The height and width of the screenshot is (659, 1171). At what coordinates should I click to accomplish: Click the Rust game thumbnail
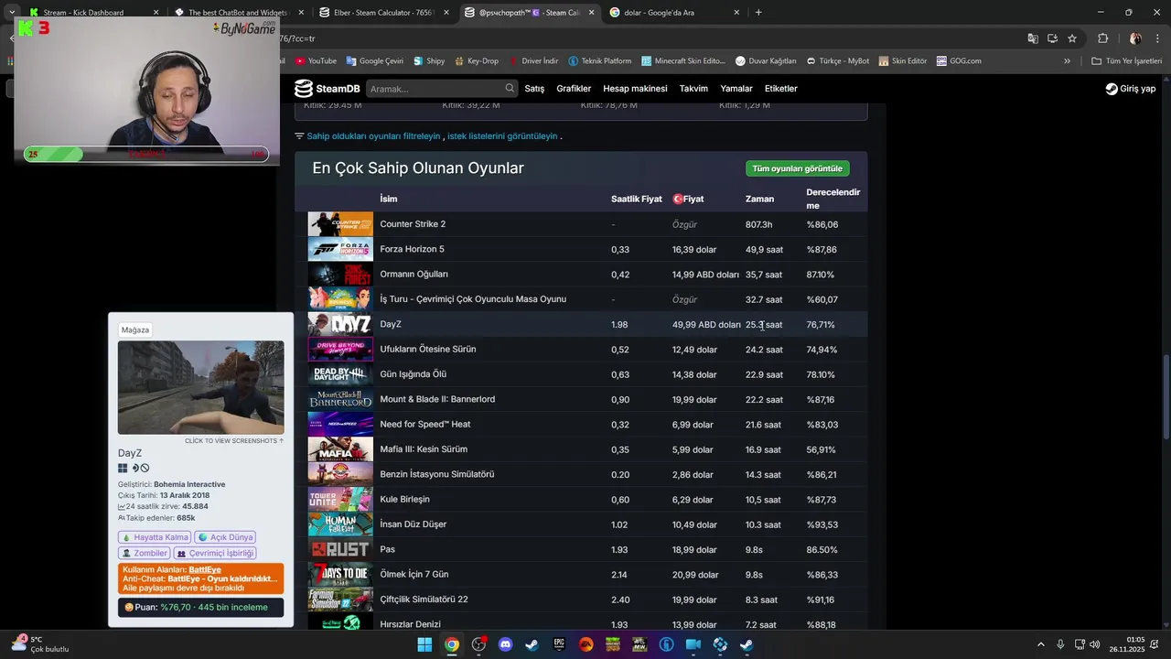pos(340,549)
